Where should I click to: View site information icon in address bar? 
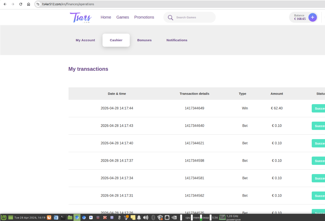pos(38,4)
